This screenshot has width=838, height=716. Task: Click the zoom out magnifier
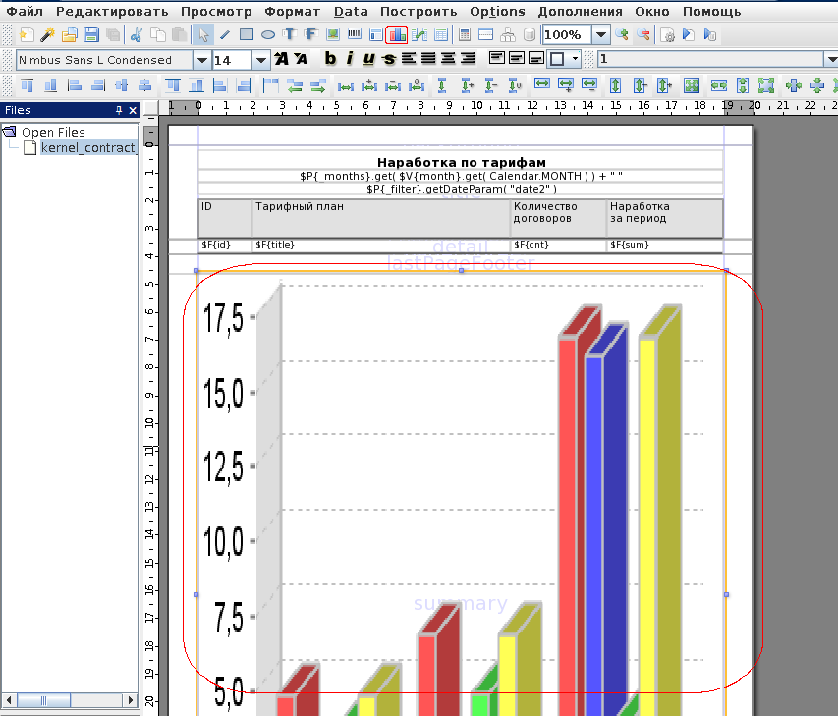tap(644, 35)
